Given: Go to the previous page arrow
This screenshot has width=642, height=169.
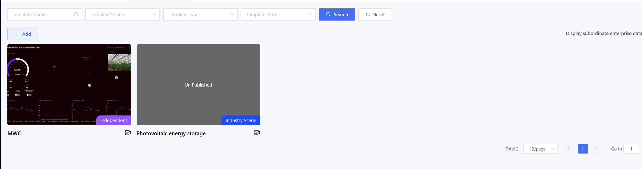Looking at the screenshot, I should click(569, 149).
